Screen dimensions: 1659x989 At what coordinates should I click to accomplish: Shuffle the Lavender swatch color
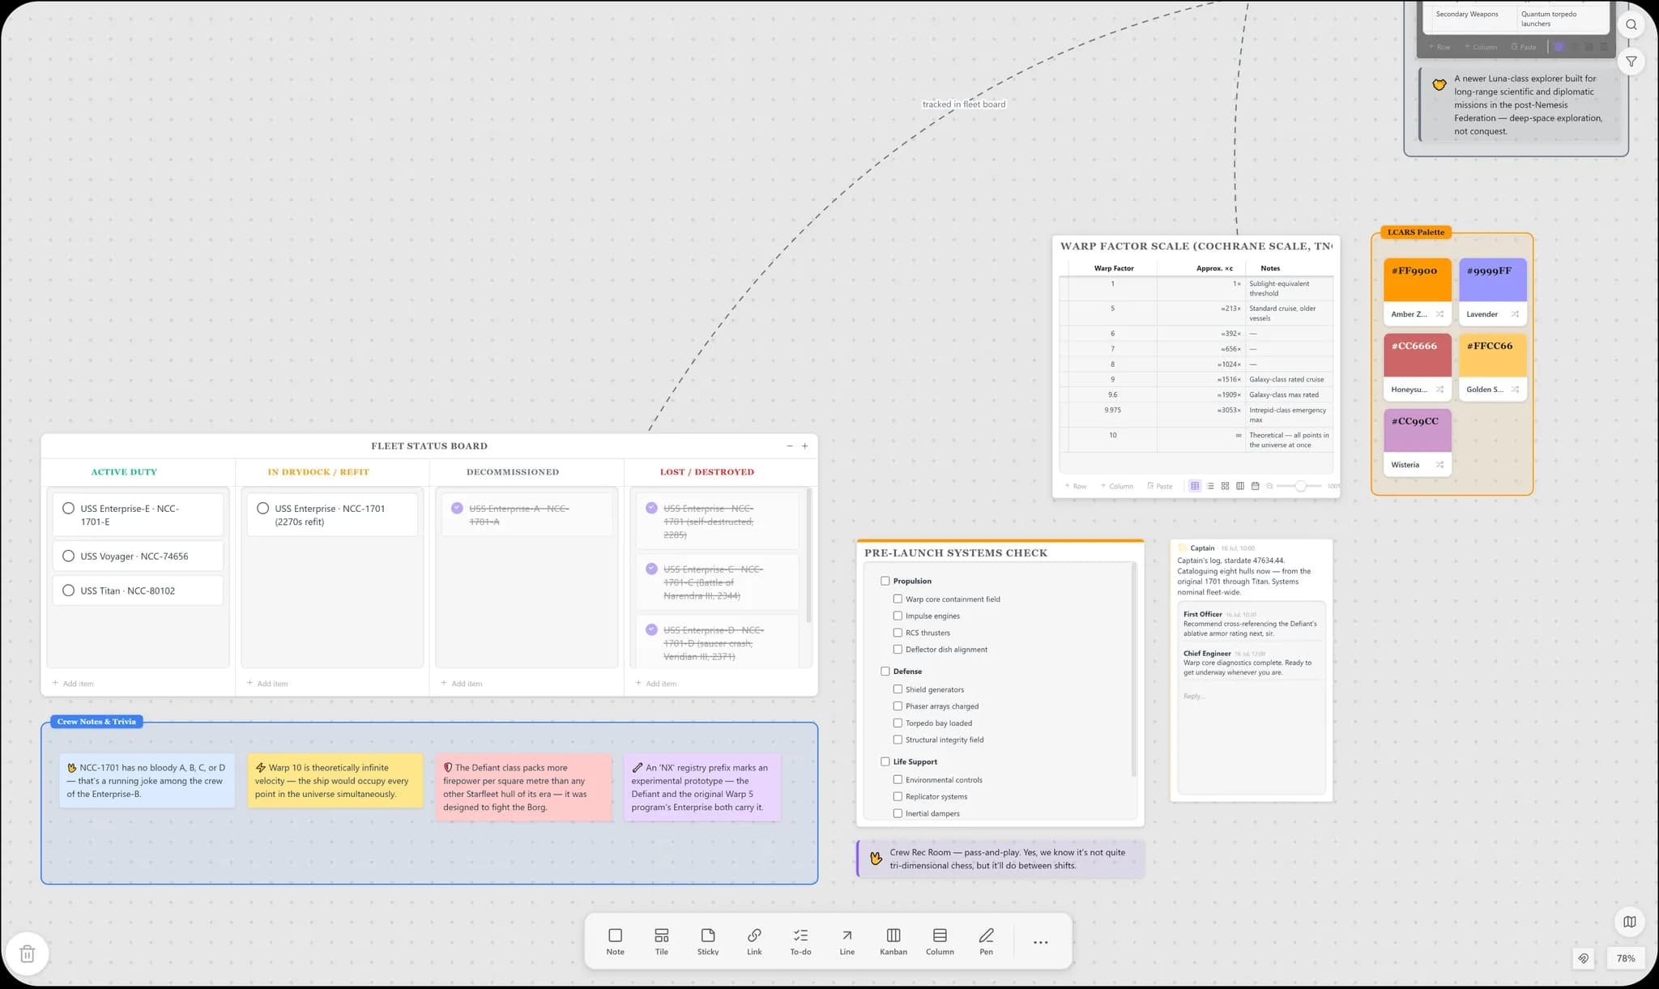[1515, 314]
